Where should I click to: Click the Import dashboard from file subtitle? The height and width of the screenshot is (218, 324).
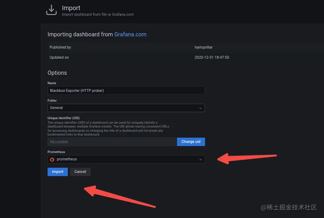[x=98, y=14]
